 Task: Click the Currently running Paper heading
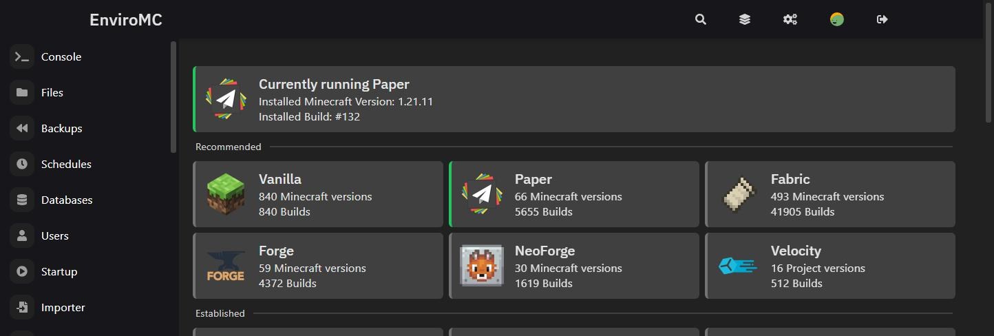click(334, 84)
